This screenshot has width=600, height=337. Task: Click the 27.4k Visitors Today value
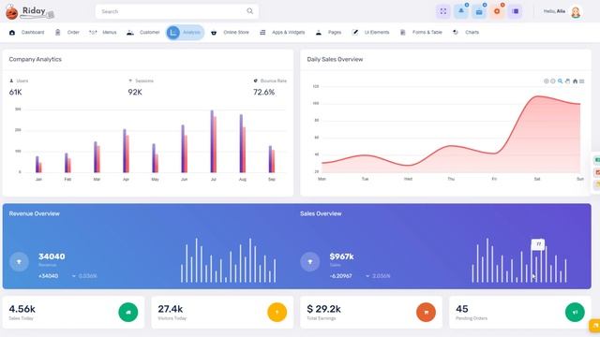click(171, 309)
